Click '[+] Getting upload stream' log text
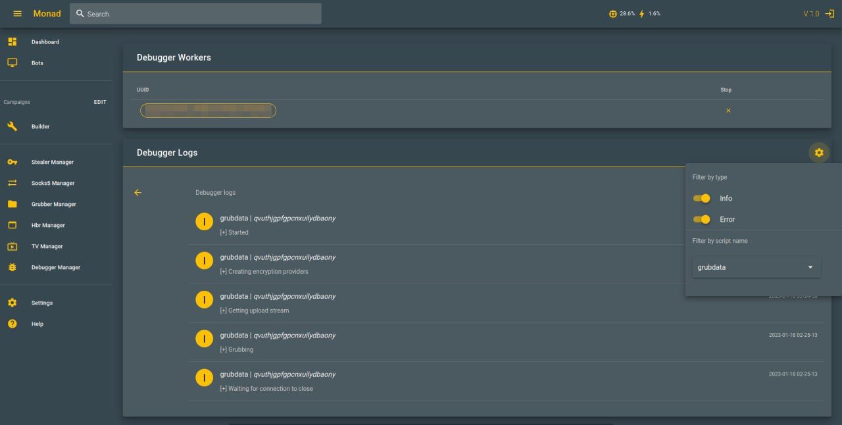The image size is (842, 425). click(255, 311)
